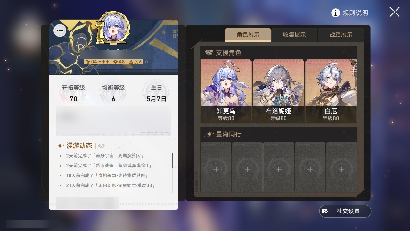The width and height of the screenshot is (410, 231).
Task: Switch to the 收集展示 tab
Action: (x=294, y=35)
